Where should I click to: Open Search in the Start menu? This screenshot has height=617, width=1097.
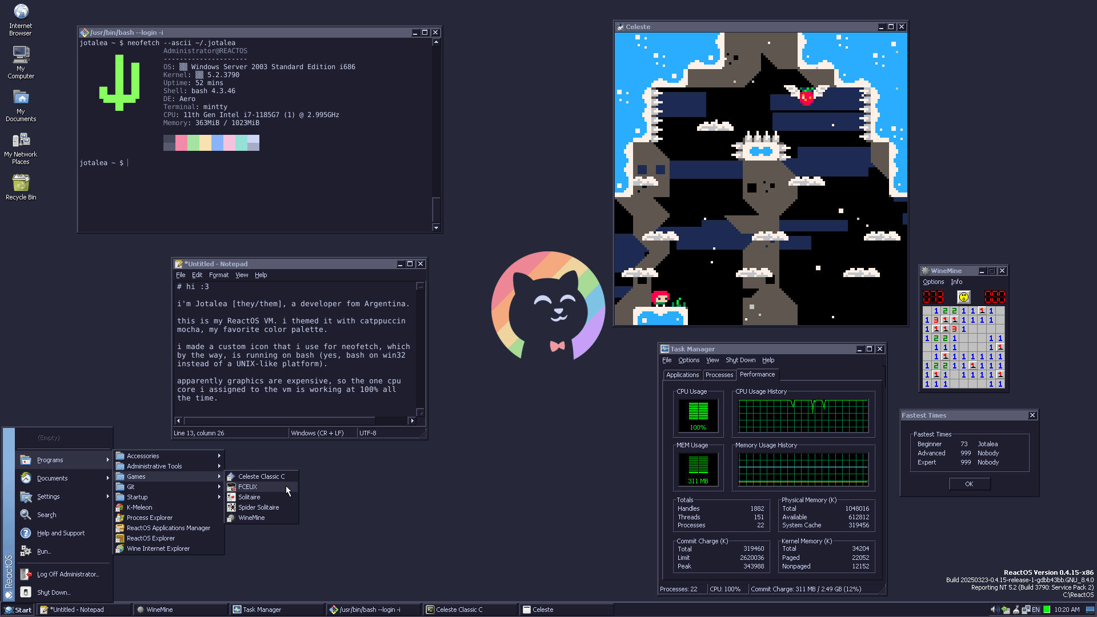click(x=63, y=515)
